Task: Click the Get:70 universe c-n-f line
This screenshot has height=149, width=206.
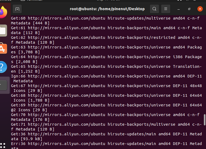Action: click(x=105, y=115)
